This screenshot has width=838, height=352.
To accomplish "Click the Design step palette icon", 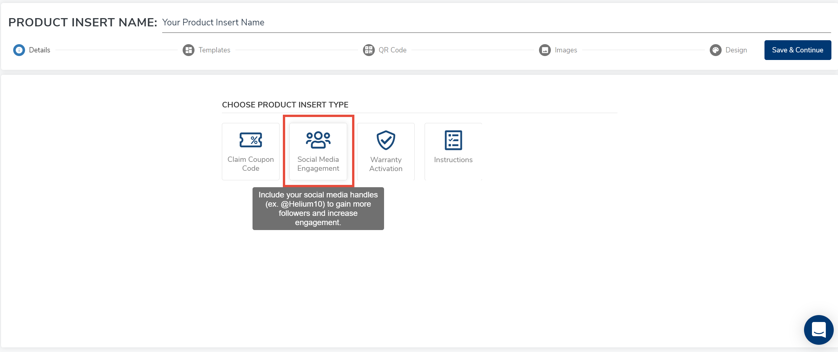I will [x=715, y=50].
